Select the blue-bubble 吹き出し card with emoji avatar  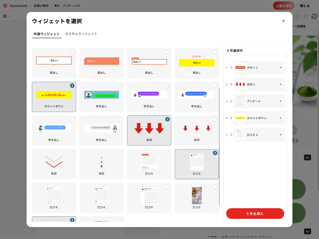click(x=197, y=97)
